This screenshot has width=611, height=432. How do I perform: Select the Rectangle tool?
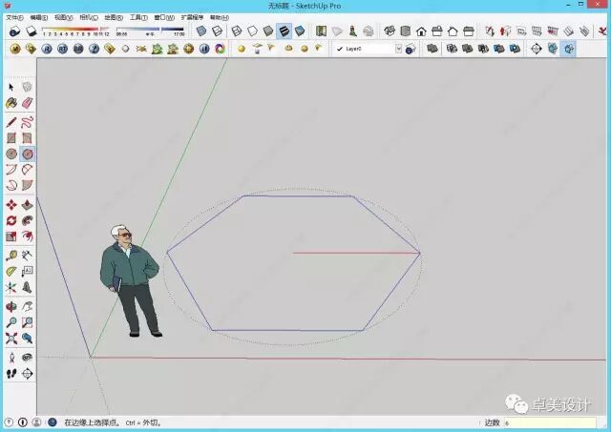pos(11,138)
